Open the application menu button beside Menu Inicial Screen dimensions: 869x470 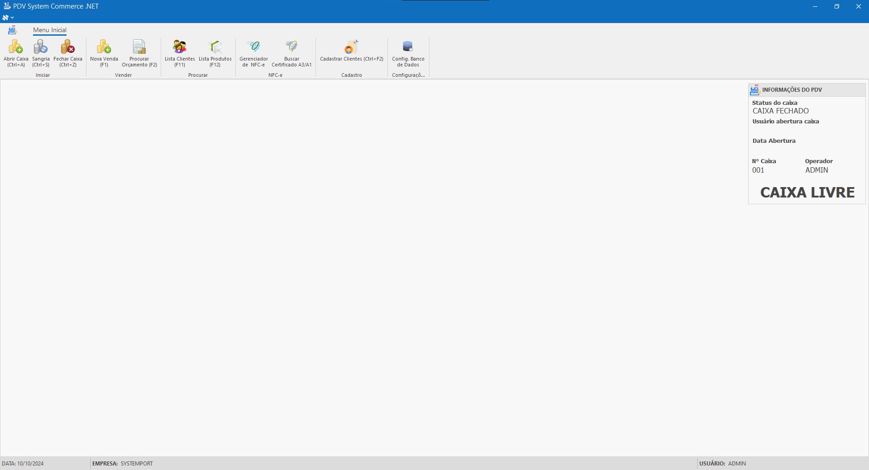coord(12,30)
